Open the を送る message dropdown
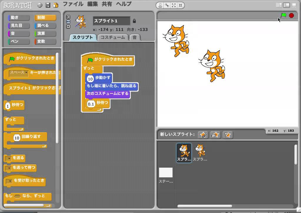 pos(8,158)
